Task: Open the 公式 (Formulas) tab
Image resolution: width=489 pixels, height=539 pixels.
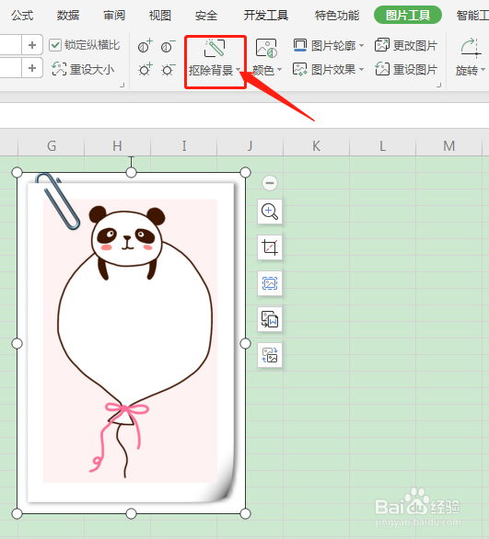Action: 22,15
